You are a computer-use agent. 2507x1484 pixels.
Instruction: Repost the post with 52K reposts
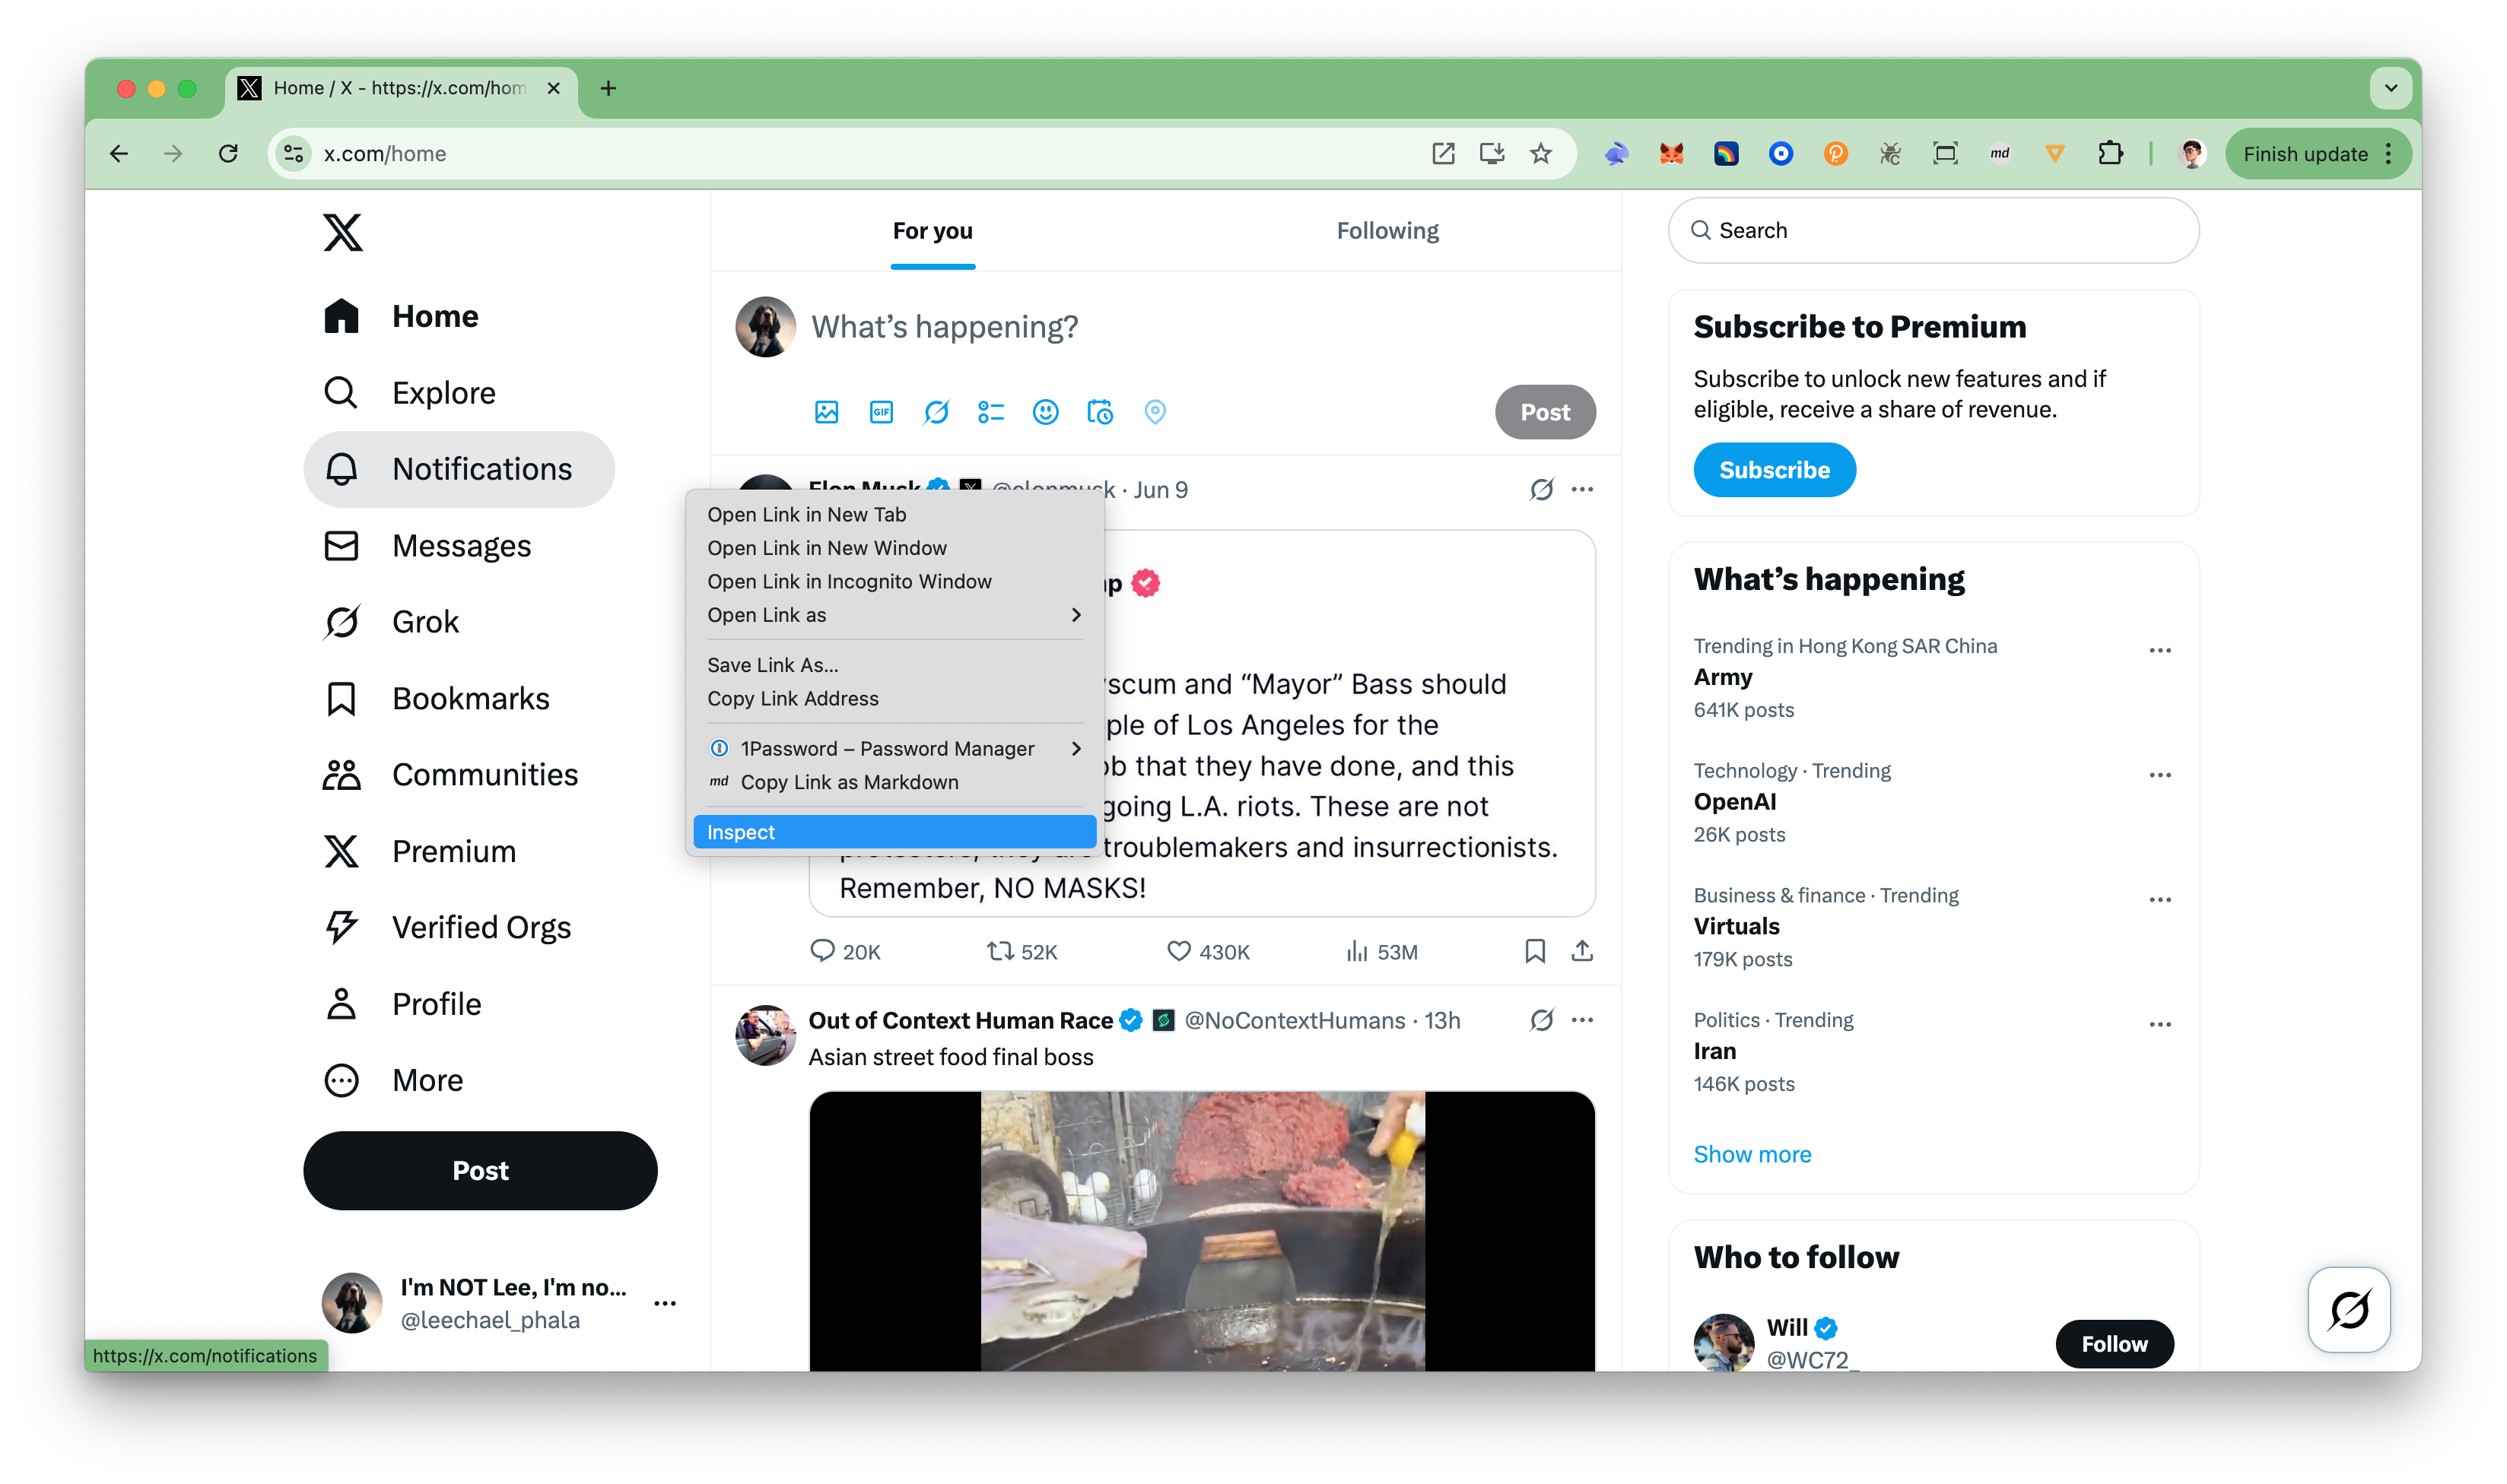tap(1022, 951)
